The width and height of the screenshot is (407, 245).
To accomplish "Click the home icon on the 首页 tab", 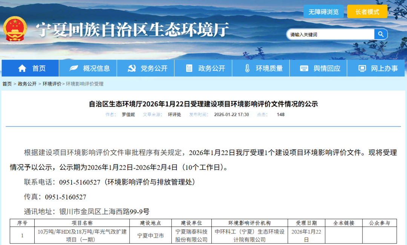I will [22, 68].
